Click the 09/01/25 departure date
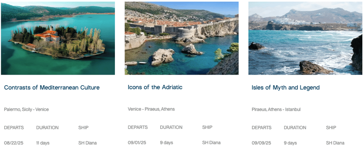The image size is (364, 151). pos(137,143)
